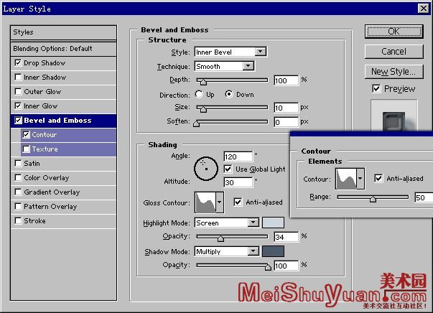
Task: Click the Soften slider handle
Action: point(196,123)
